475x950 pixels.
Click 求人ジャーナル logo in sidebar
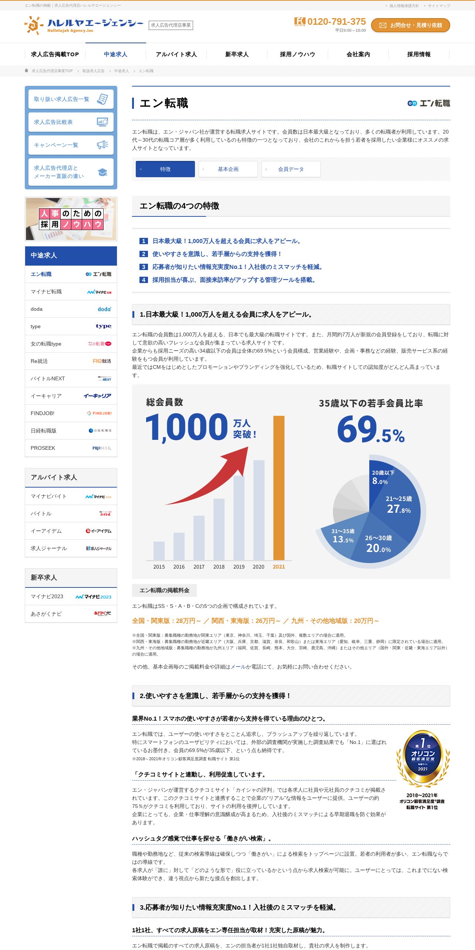[99, 548]
